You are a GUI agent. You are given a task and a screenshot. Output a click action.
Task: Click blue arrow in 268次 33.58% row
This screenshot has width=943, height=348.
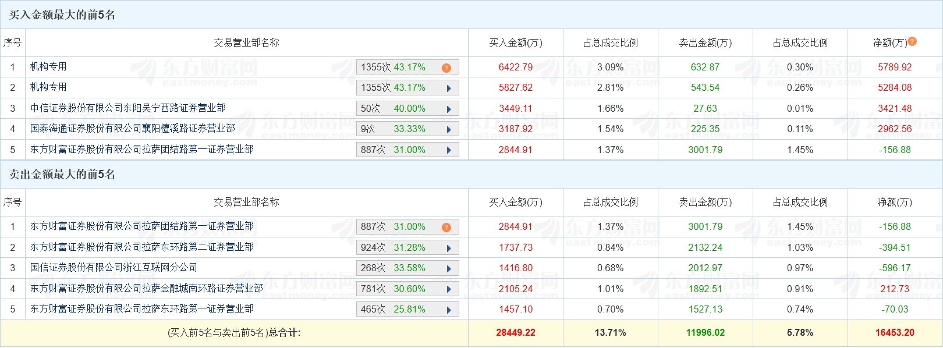(449, 268)
